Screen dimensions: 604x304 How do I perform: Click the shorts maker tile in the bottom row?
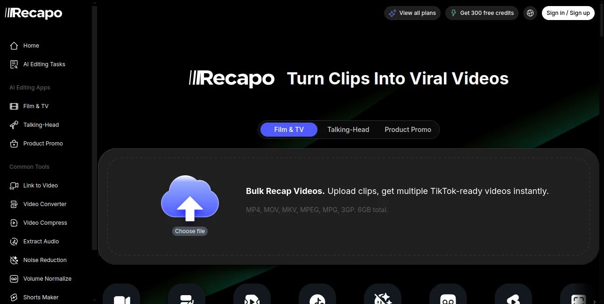pos(513,294)
